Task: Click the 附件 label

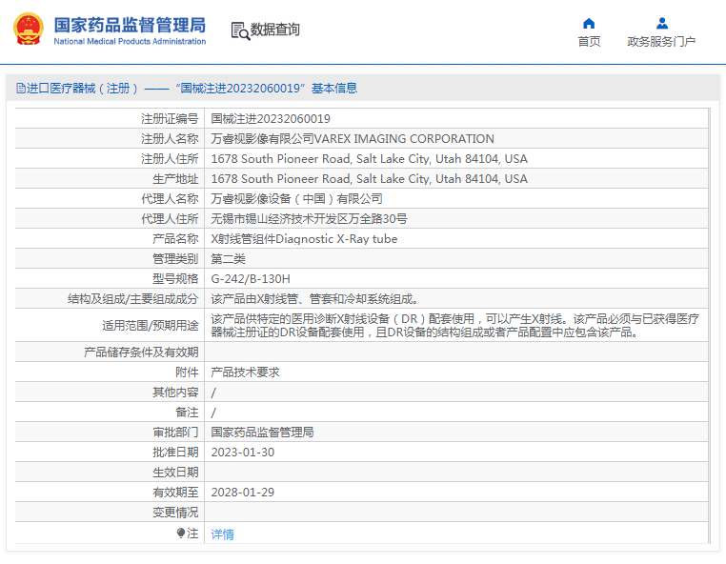Action: pos(187,373)
